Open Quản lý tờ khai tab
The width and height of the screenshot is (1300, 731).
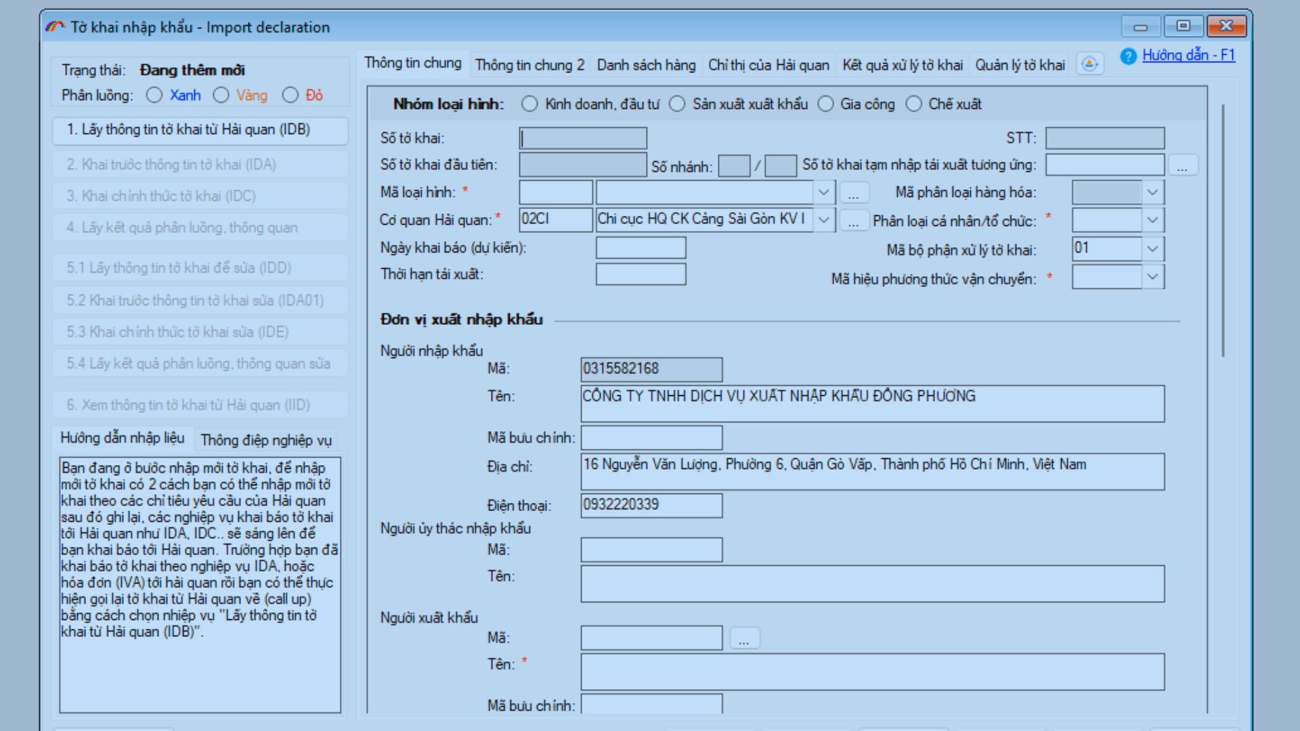tap(1020, 65)
